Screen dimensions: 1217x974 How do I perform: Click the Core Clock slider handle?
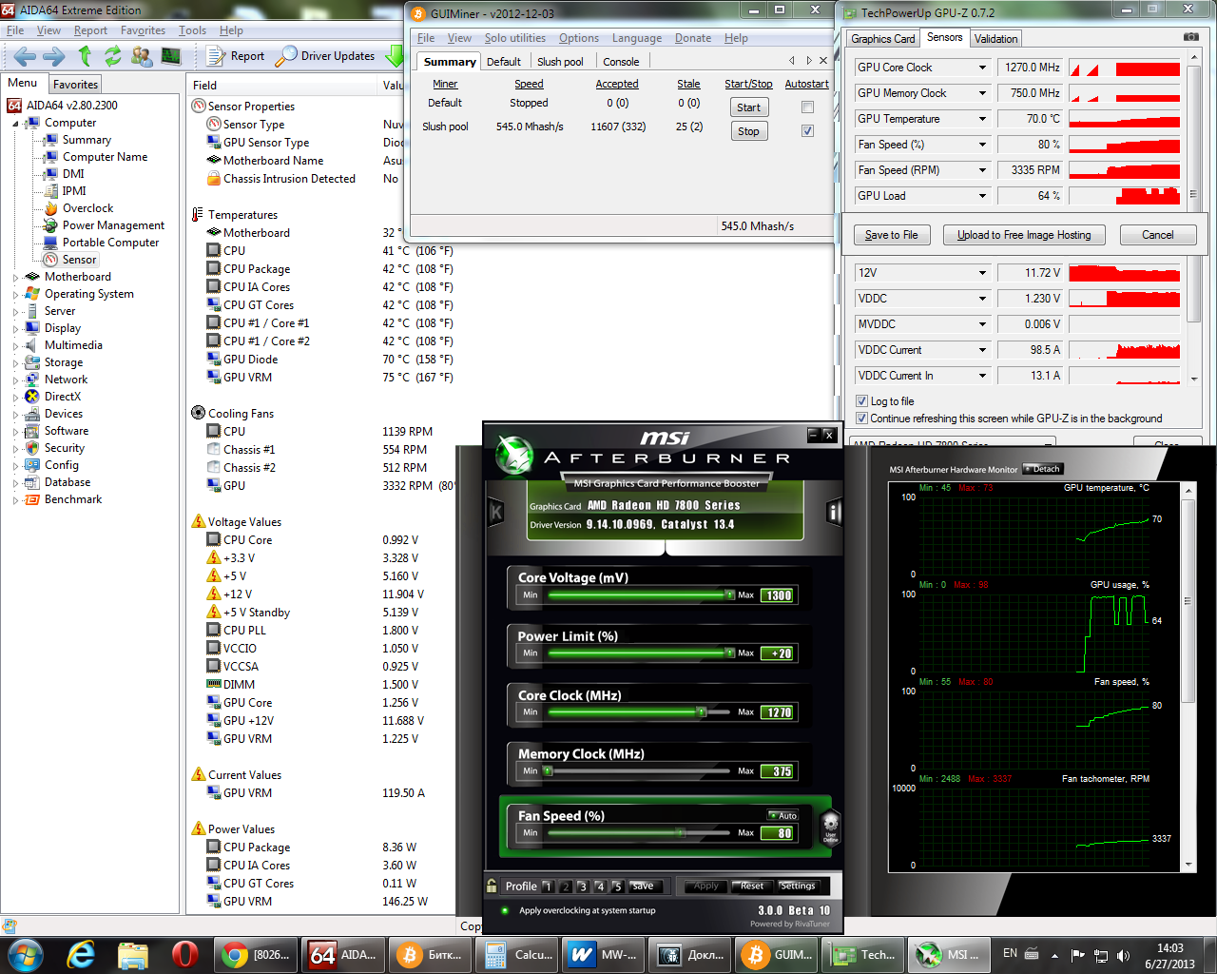click(701, 711)
